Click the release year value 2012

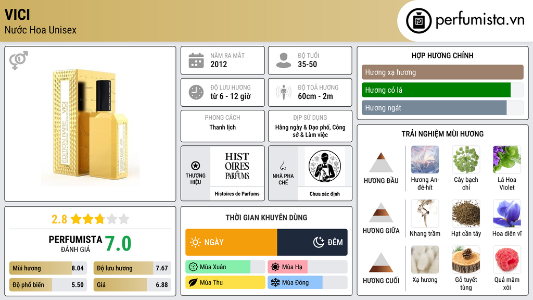(219, 64)
